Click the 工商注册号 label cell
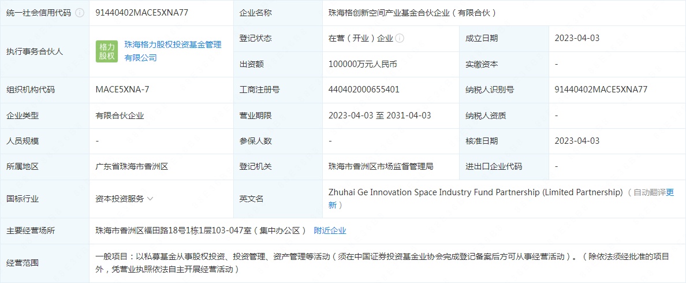686x283 pixels. 278,90
